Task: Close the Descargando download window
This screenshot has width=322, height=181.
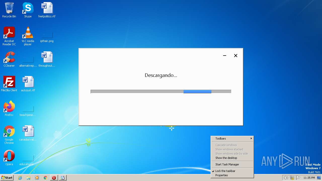Action: pyautogui.click(x=236, y=56)
